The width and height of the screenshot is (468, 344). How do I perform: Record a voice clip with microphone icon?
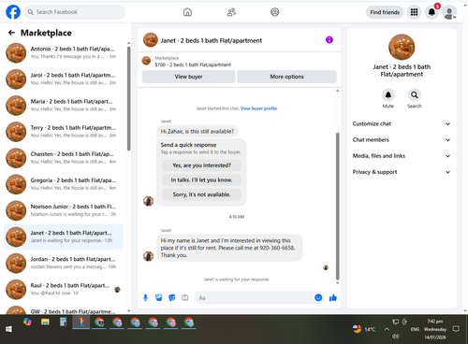tap(145, 297)
